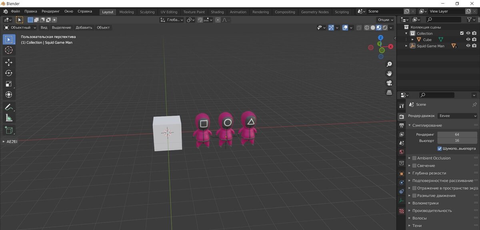This screenshot has width=480, height=230.
Task: Toggle the viewport denoising checkbox
Action: click(440, 148)
